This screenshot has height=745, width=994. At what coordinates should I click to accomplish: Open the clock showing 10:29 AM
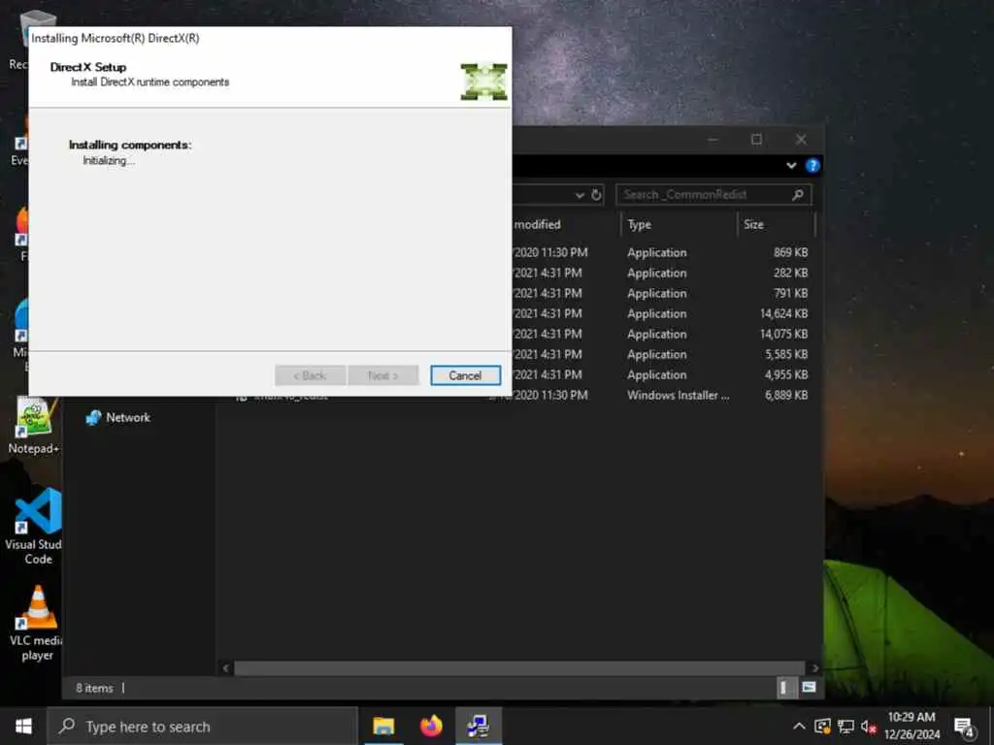coord(911,726)
